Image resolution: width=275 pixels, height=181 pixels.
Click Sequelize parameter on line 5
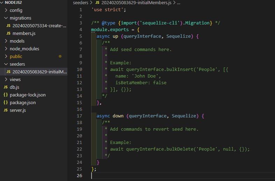[x=178, y=36]
